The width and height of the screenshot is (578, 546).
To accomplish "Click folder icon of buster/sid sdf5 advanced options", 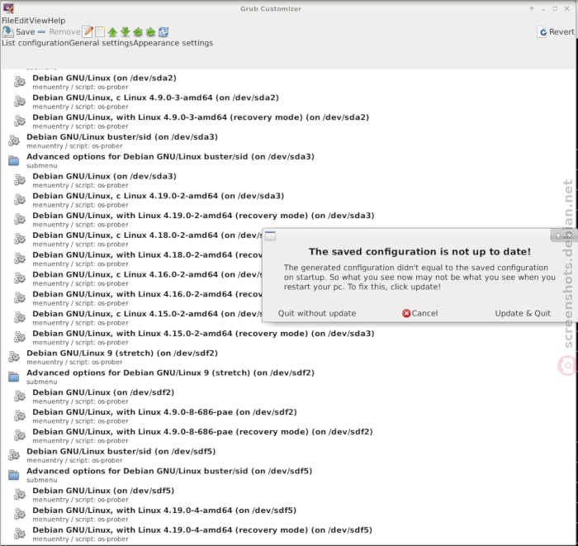I will (x=14, y=475).
